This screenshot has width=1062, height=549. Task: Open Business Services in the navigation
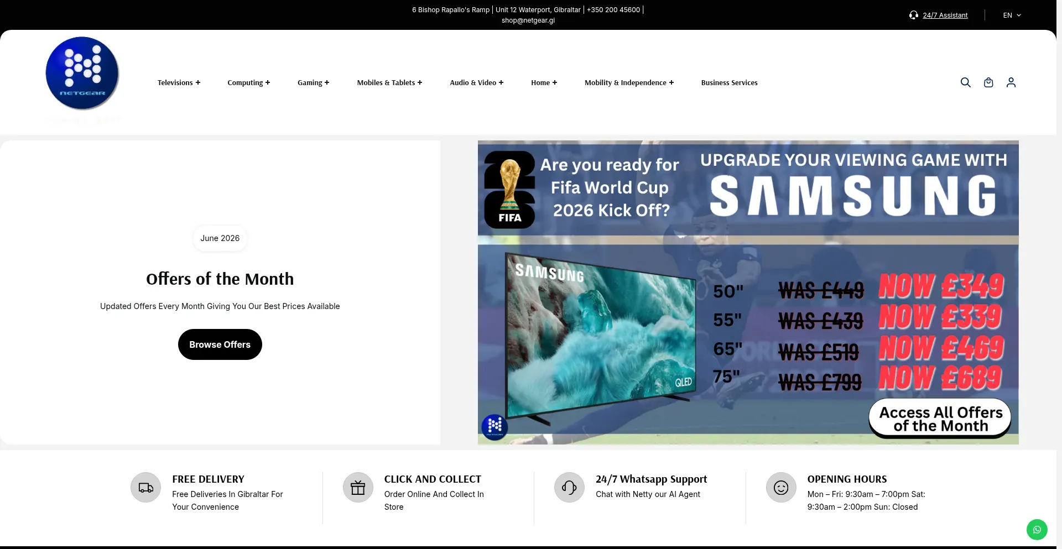pyautogui.click(x=729, y=82)
